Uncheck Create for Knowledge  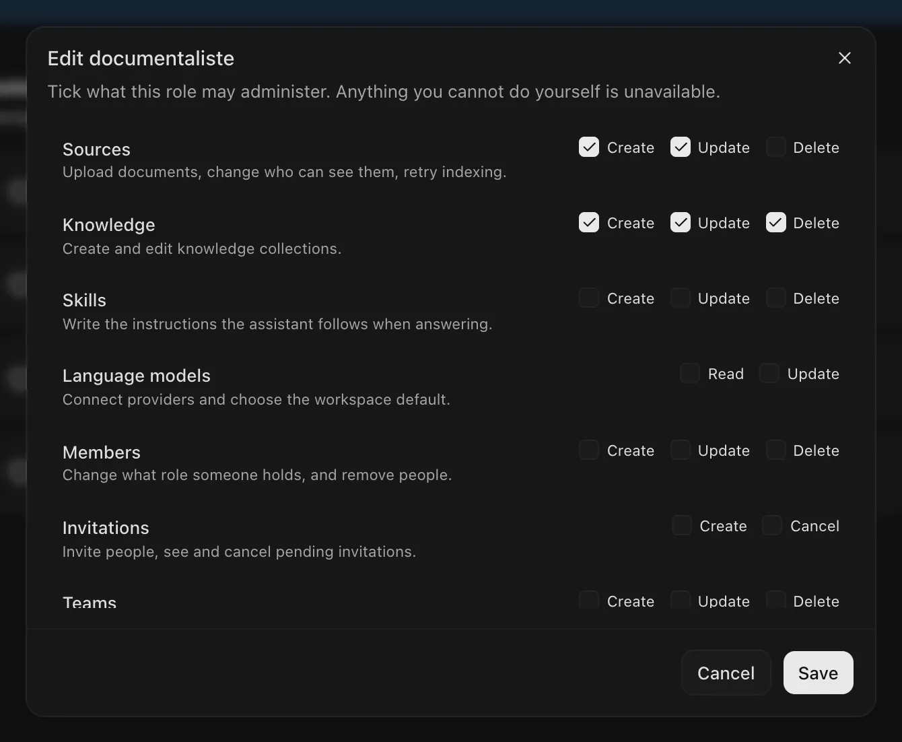(589, 223)
